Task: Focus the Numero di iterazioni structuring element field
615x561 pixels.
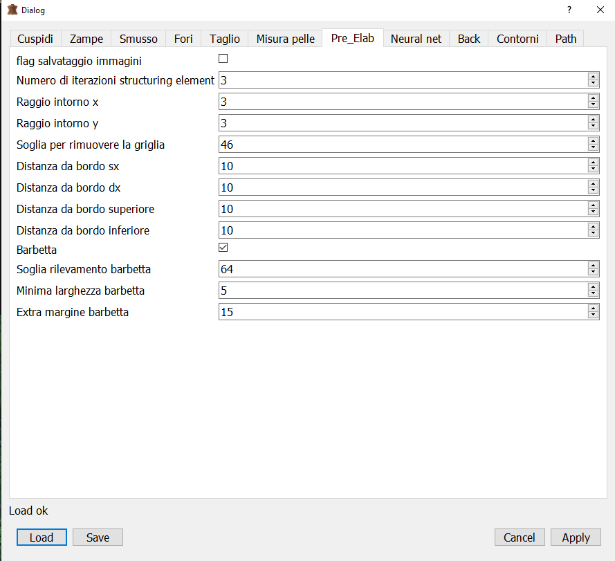Action: (x=401, y=80)
